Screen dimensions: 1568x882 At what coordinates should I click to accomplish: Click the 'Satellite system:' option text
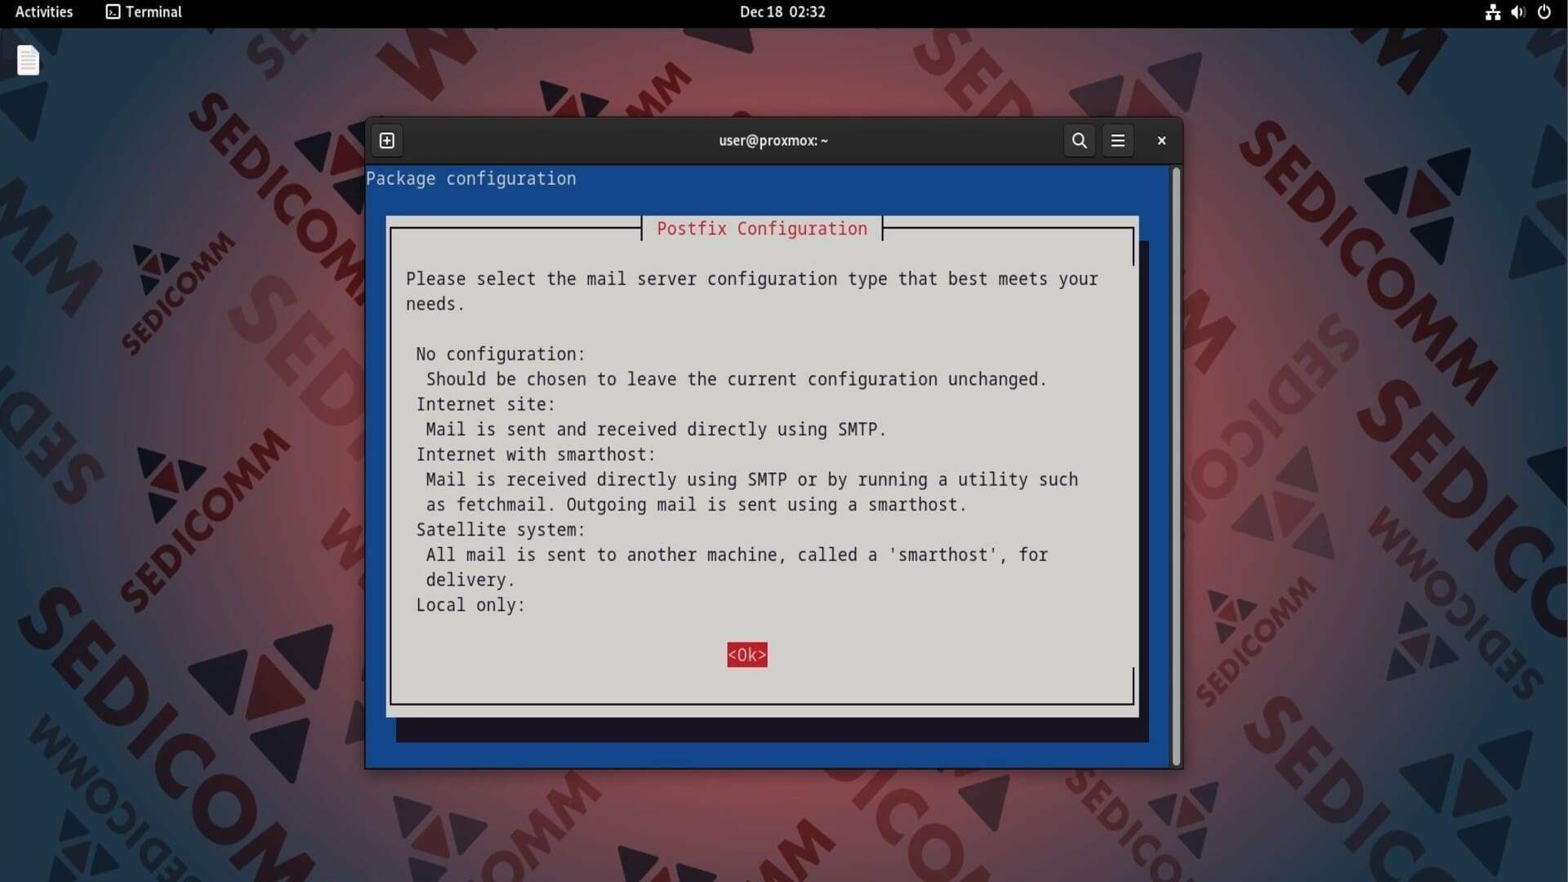(x=500, y=530)
